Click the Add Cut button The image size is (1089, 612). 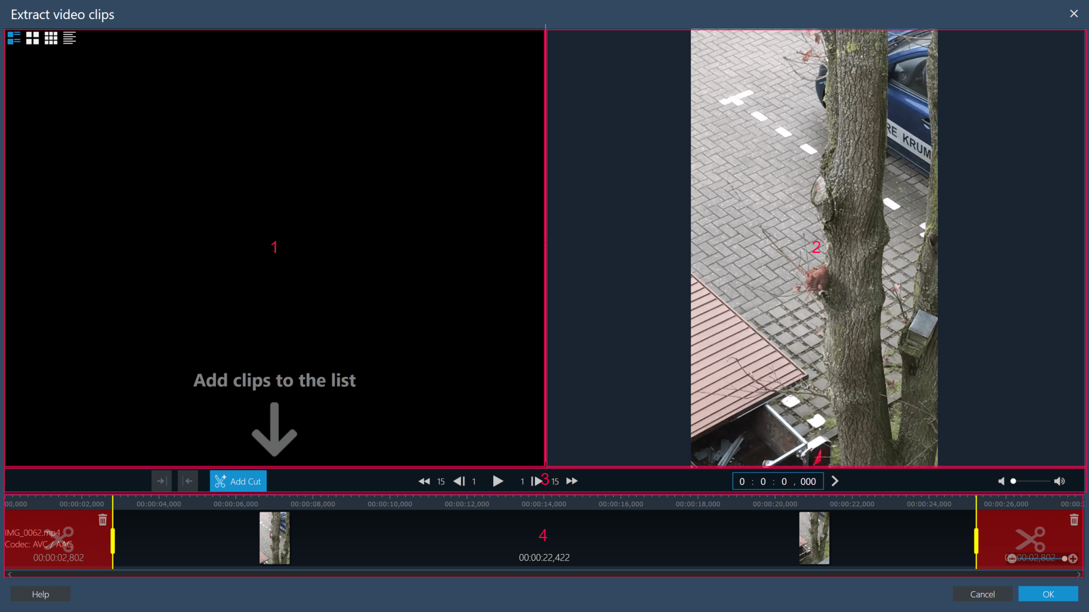click(x=238, y=481)
